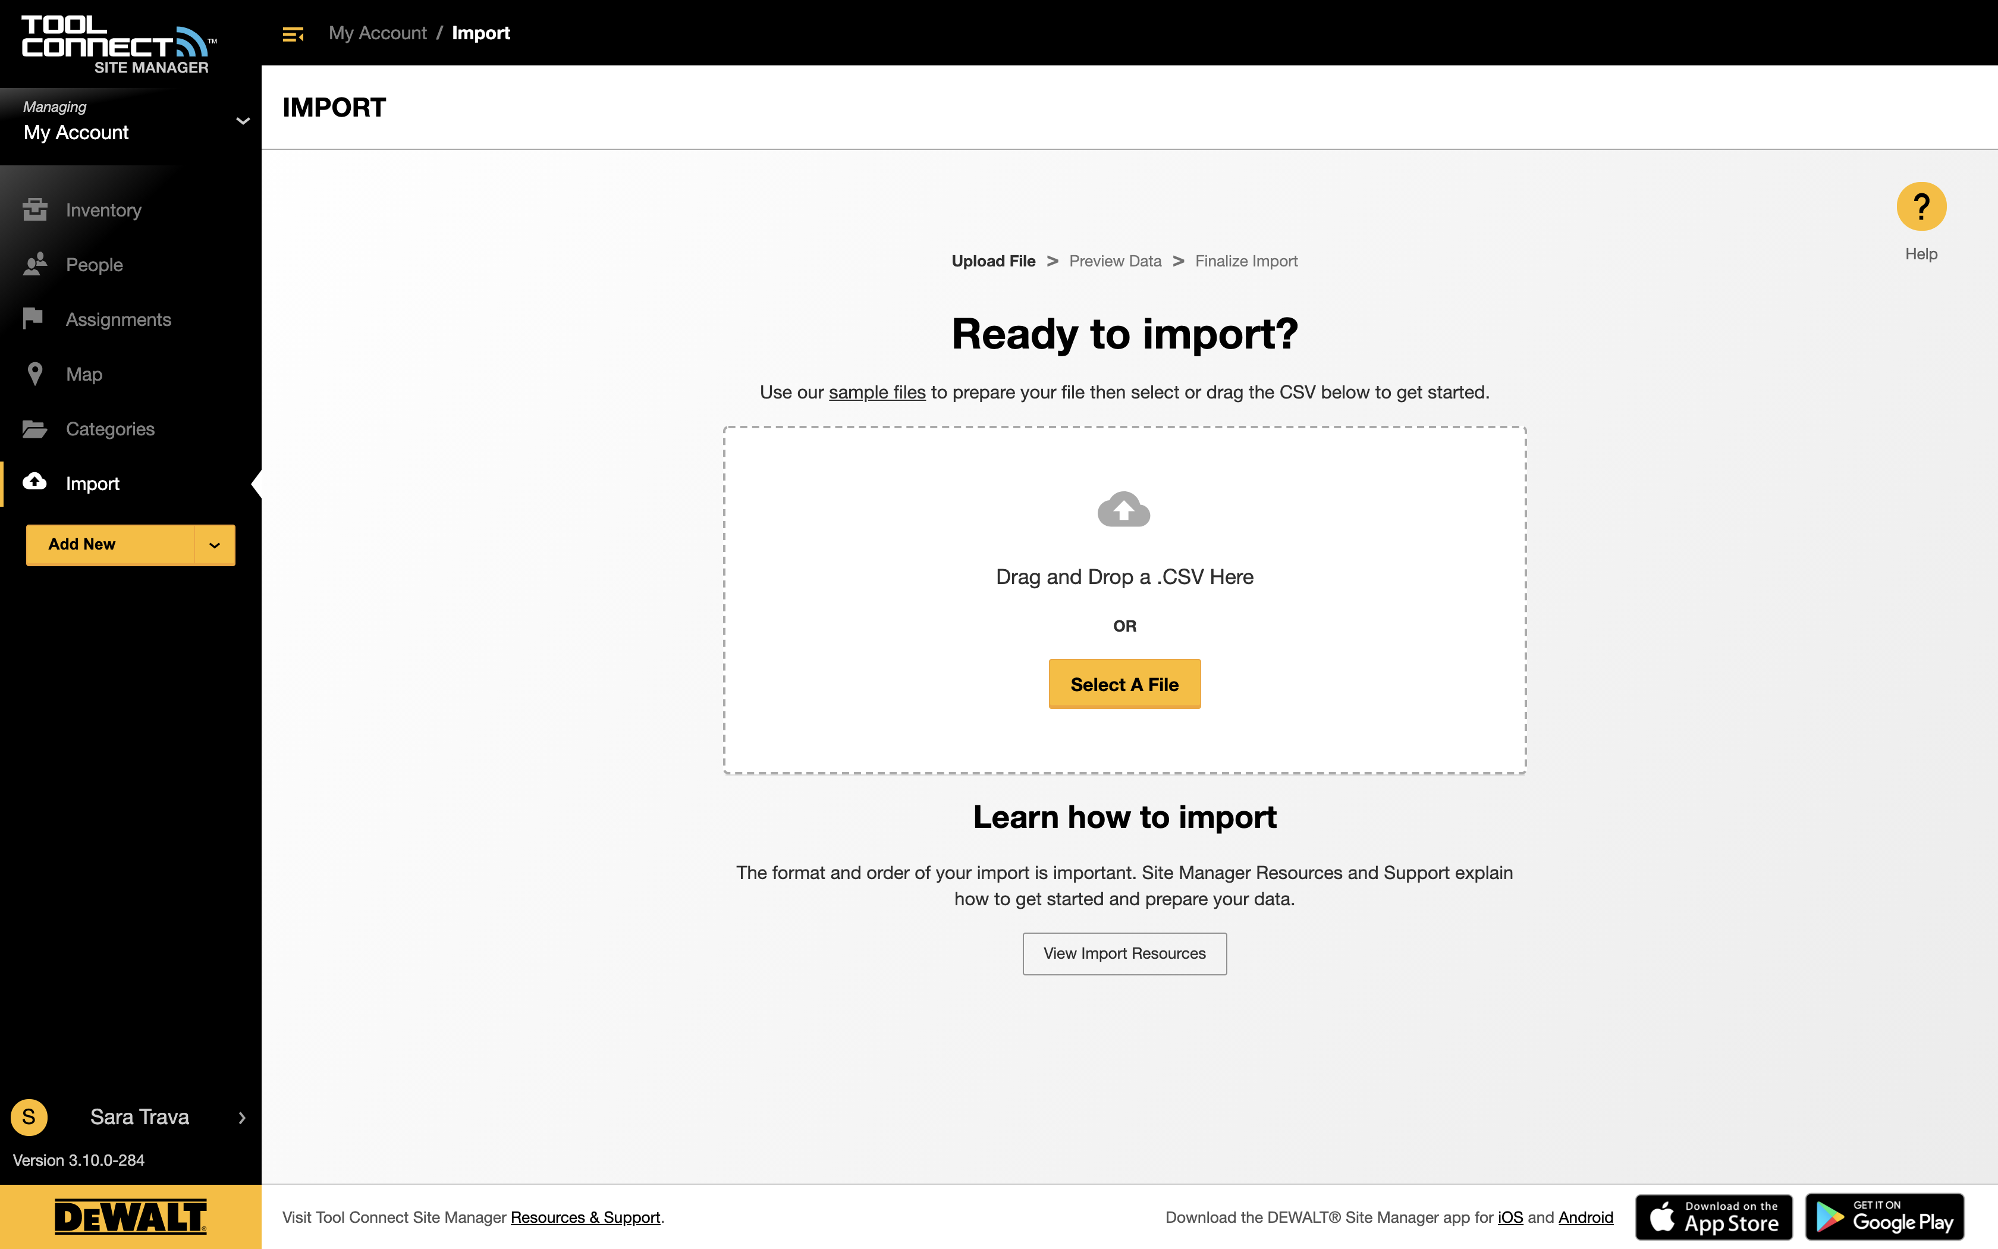Click the Categories folder icon
Viewport: 1998px width, 1249px height.
34,429
